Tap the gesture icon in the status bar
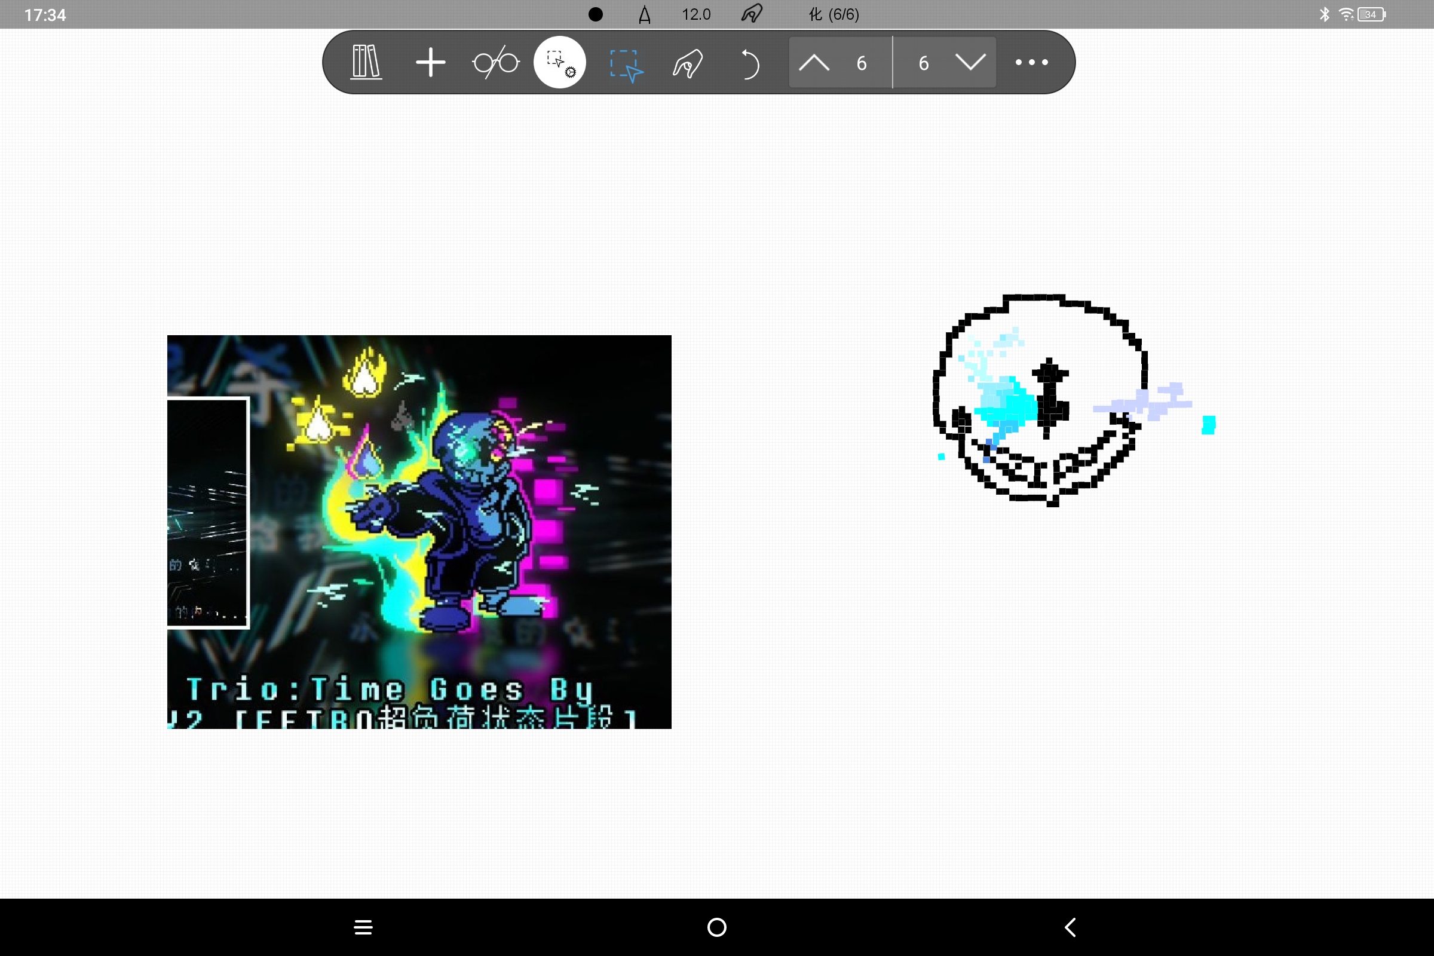 tap(751, 13)
